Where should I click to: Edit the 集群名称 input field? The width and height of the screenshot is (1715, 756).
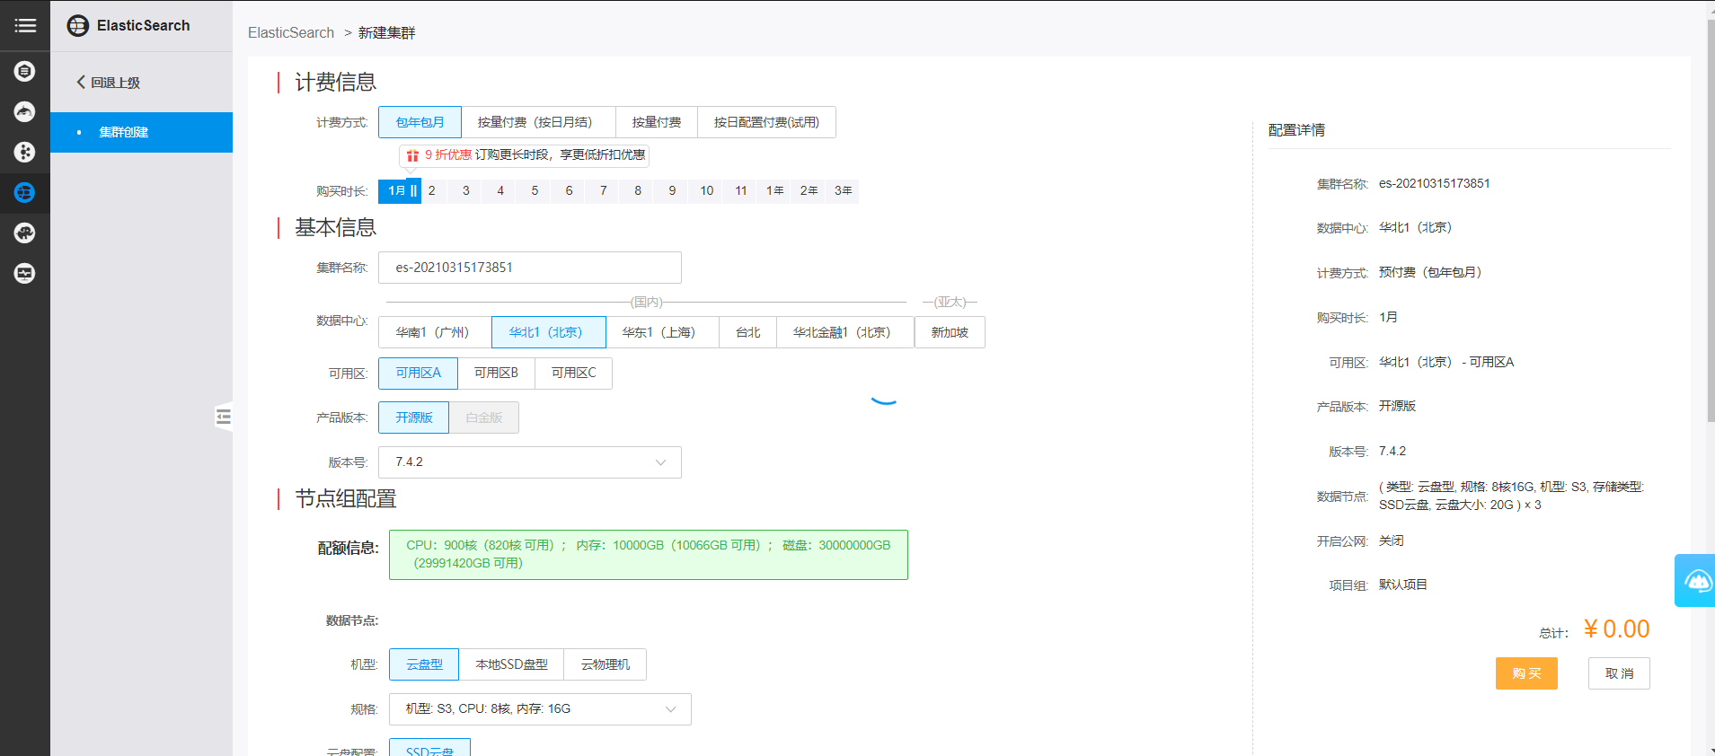[x=530, y=268]
